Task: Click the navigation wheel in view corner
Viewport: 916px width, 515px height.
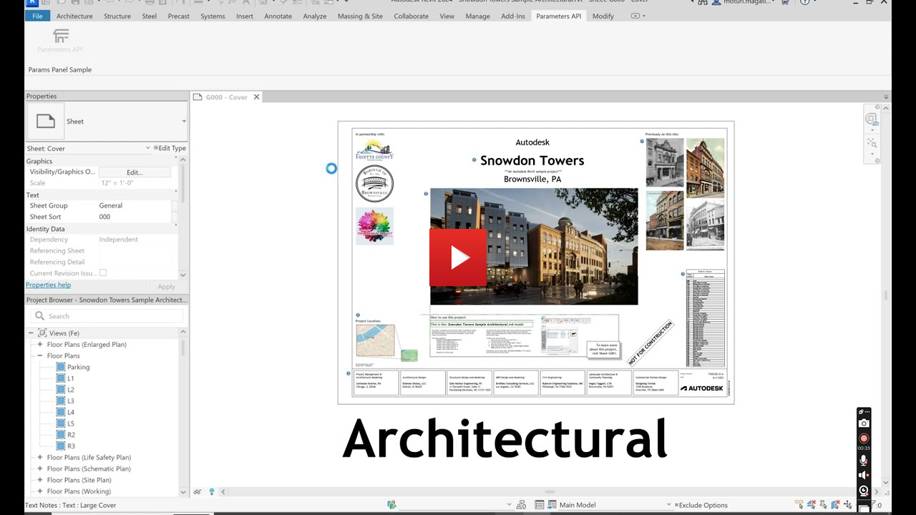Action: coord(871,119)
